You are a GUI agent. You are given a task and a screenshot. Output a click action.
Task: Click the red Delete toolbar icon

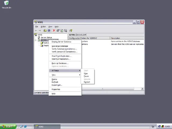(54, 31)
